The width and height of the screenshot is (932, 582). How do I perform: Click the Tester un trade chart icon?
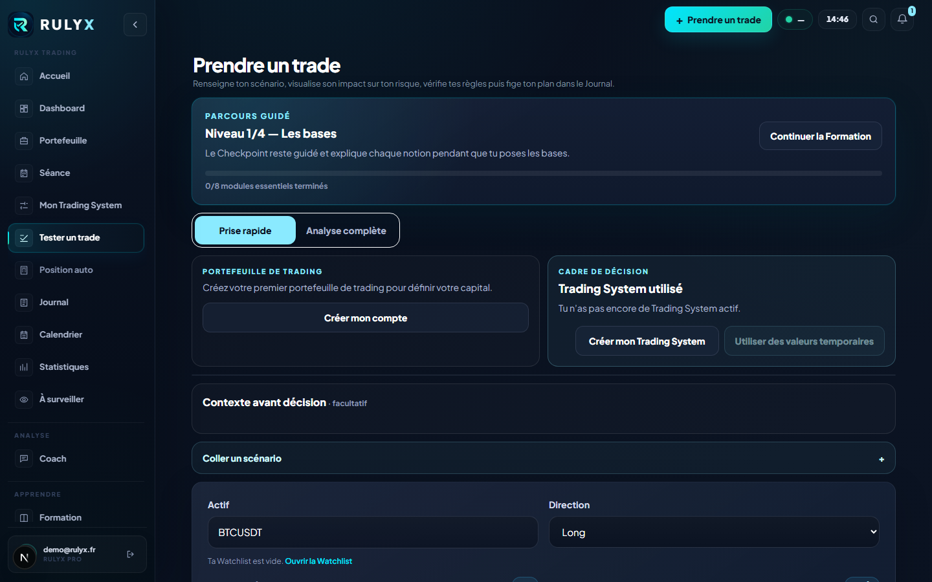pos(24,238)
